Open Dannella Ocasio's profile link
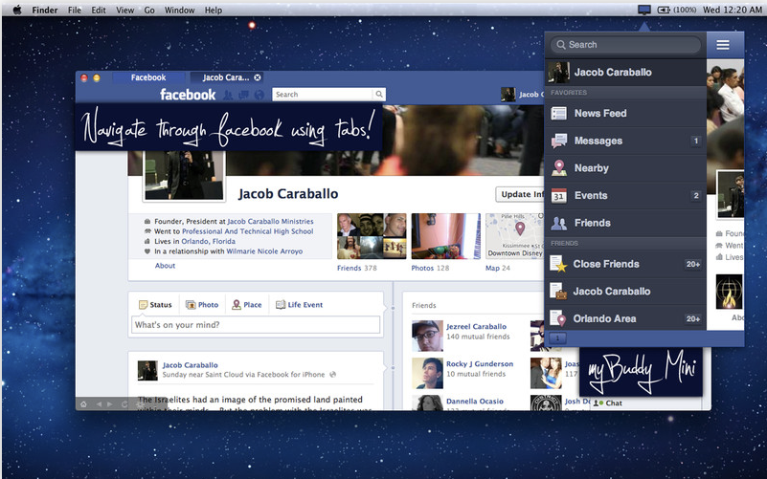Image resolution: width=767 pixels, height=479 pixels. 475,401
